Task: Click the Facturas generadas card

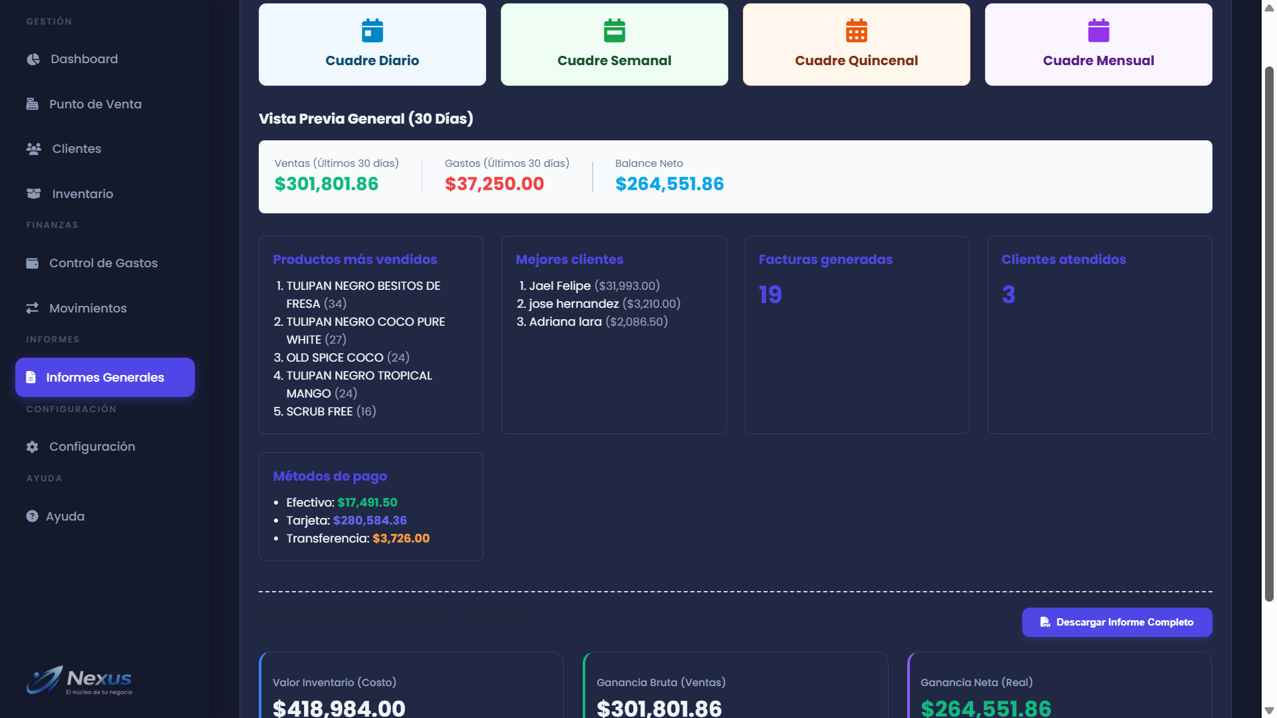Action: [857, 335]
